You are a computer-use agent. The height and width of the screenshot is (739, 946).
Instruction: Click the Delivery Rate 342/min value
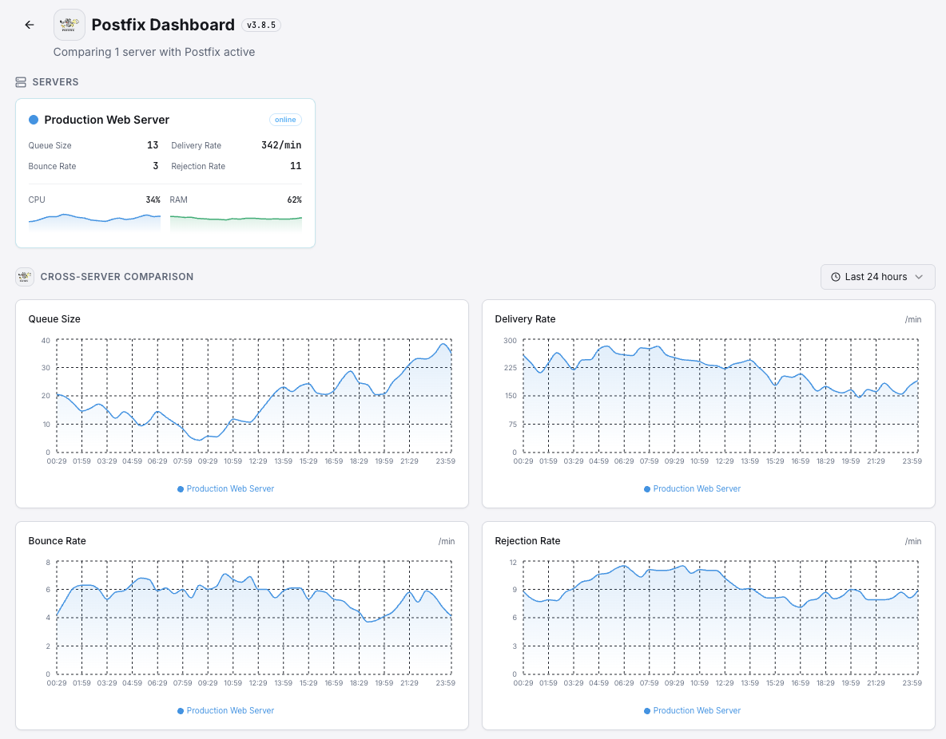tap(281, 145)
